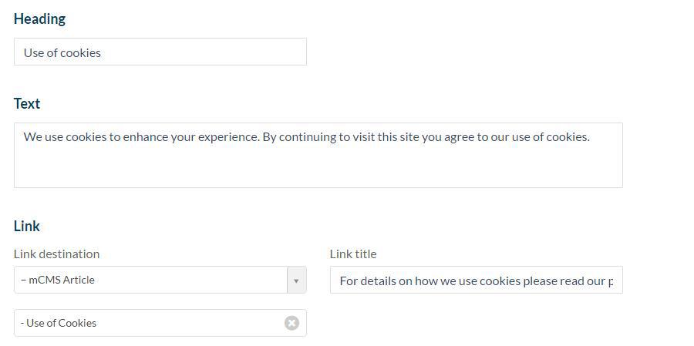Click the "Heading" section label
The height and width of the screenshot is (346, 694).
click(x=39, y=19)
